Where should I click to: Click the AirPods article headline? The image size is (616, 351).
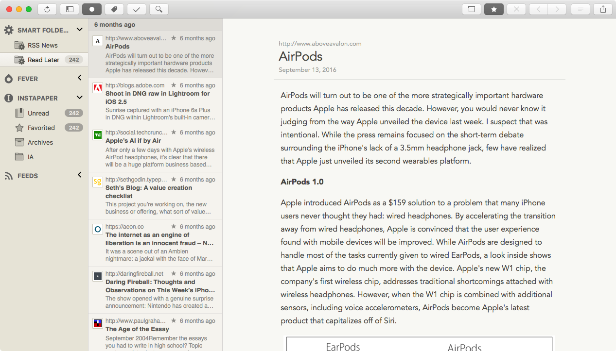click(300, 56)
